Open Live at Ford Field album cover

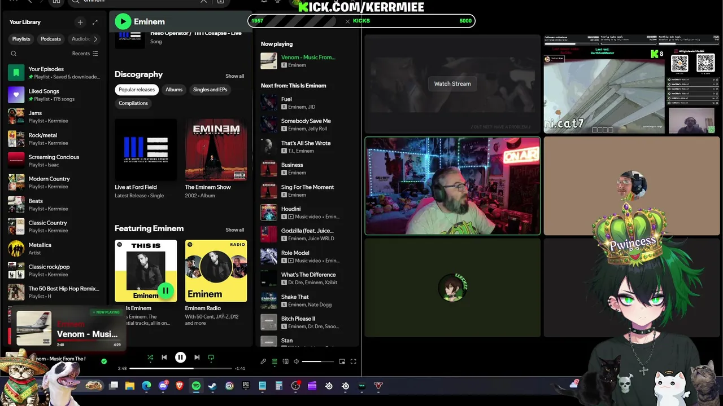pos(146,149)
